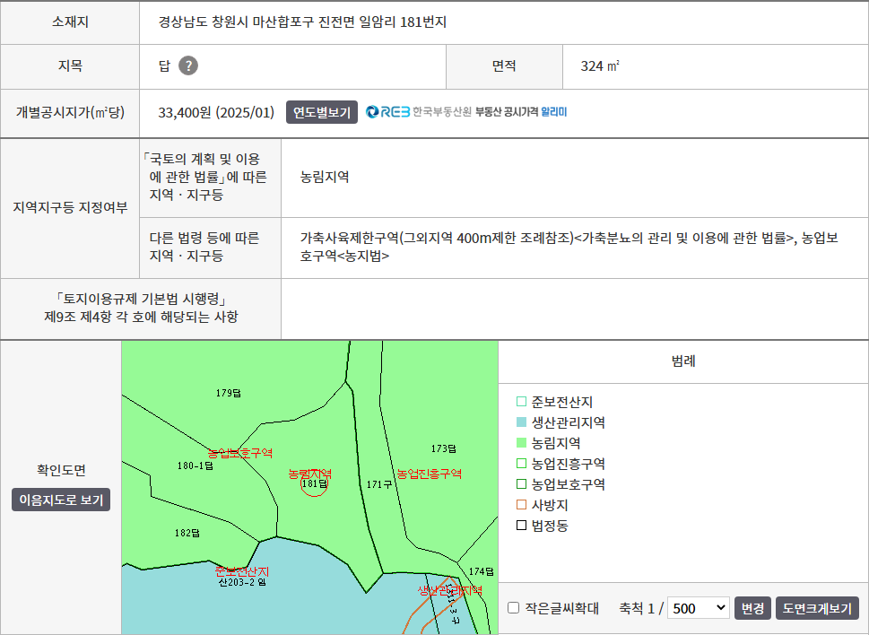Viewport: 869px width, 635px height.
Task: Enable the 작은글씨확대 checkbox
Action: tap(514, 608)
